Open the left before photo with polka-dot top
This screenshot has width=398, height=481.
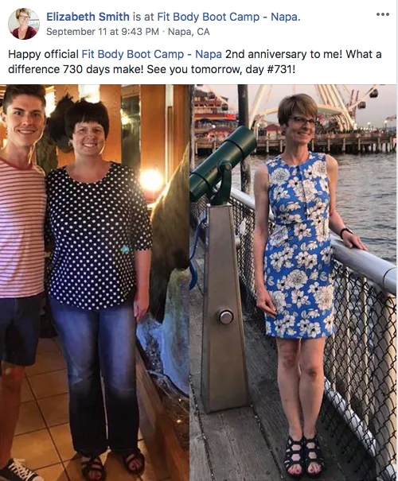95,282
